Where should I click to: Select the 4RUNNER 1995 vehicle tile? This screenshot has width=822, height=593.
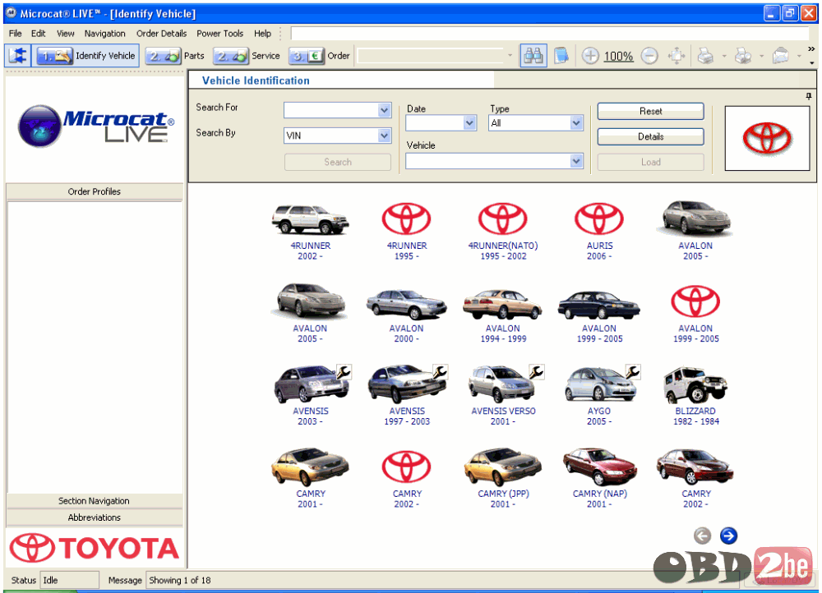pyautogui.click(x=407, y=232)
